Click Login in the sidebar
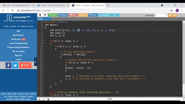 [x=18, y=60]
